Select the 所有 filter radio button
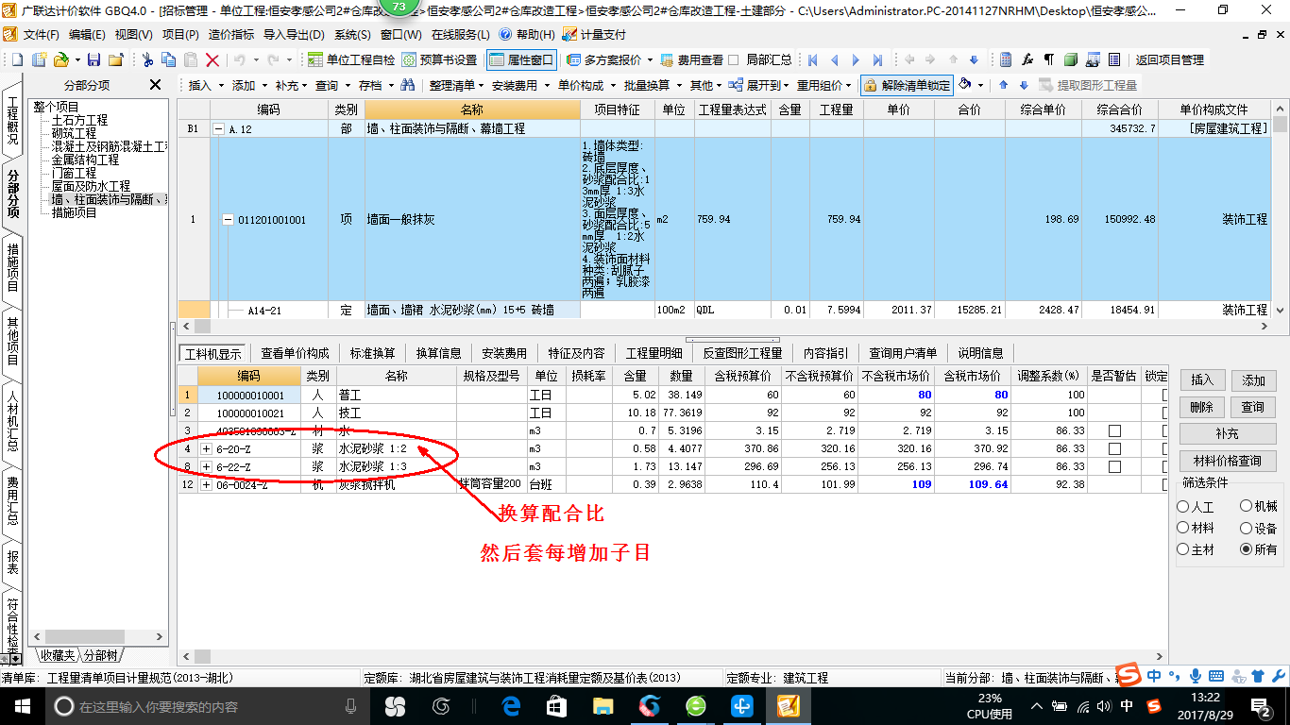 [x=1246, y=549]
